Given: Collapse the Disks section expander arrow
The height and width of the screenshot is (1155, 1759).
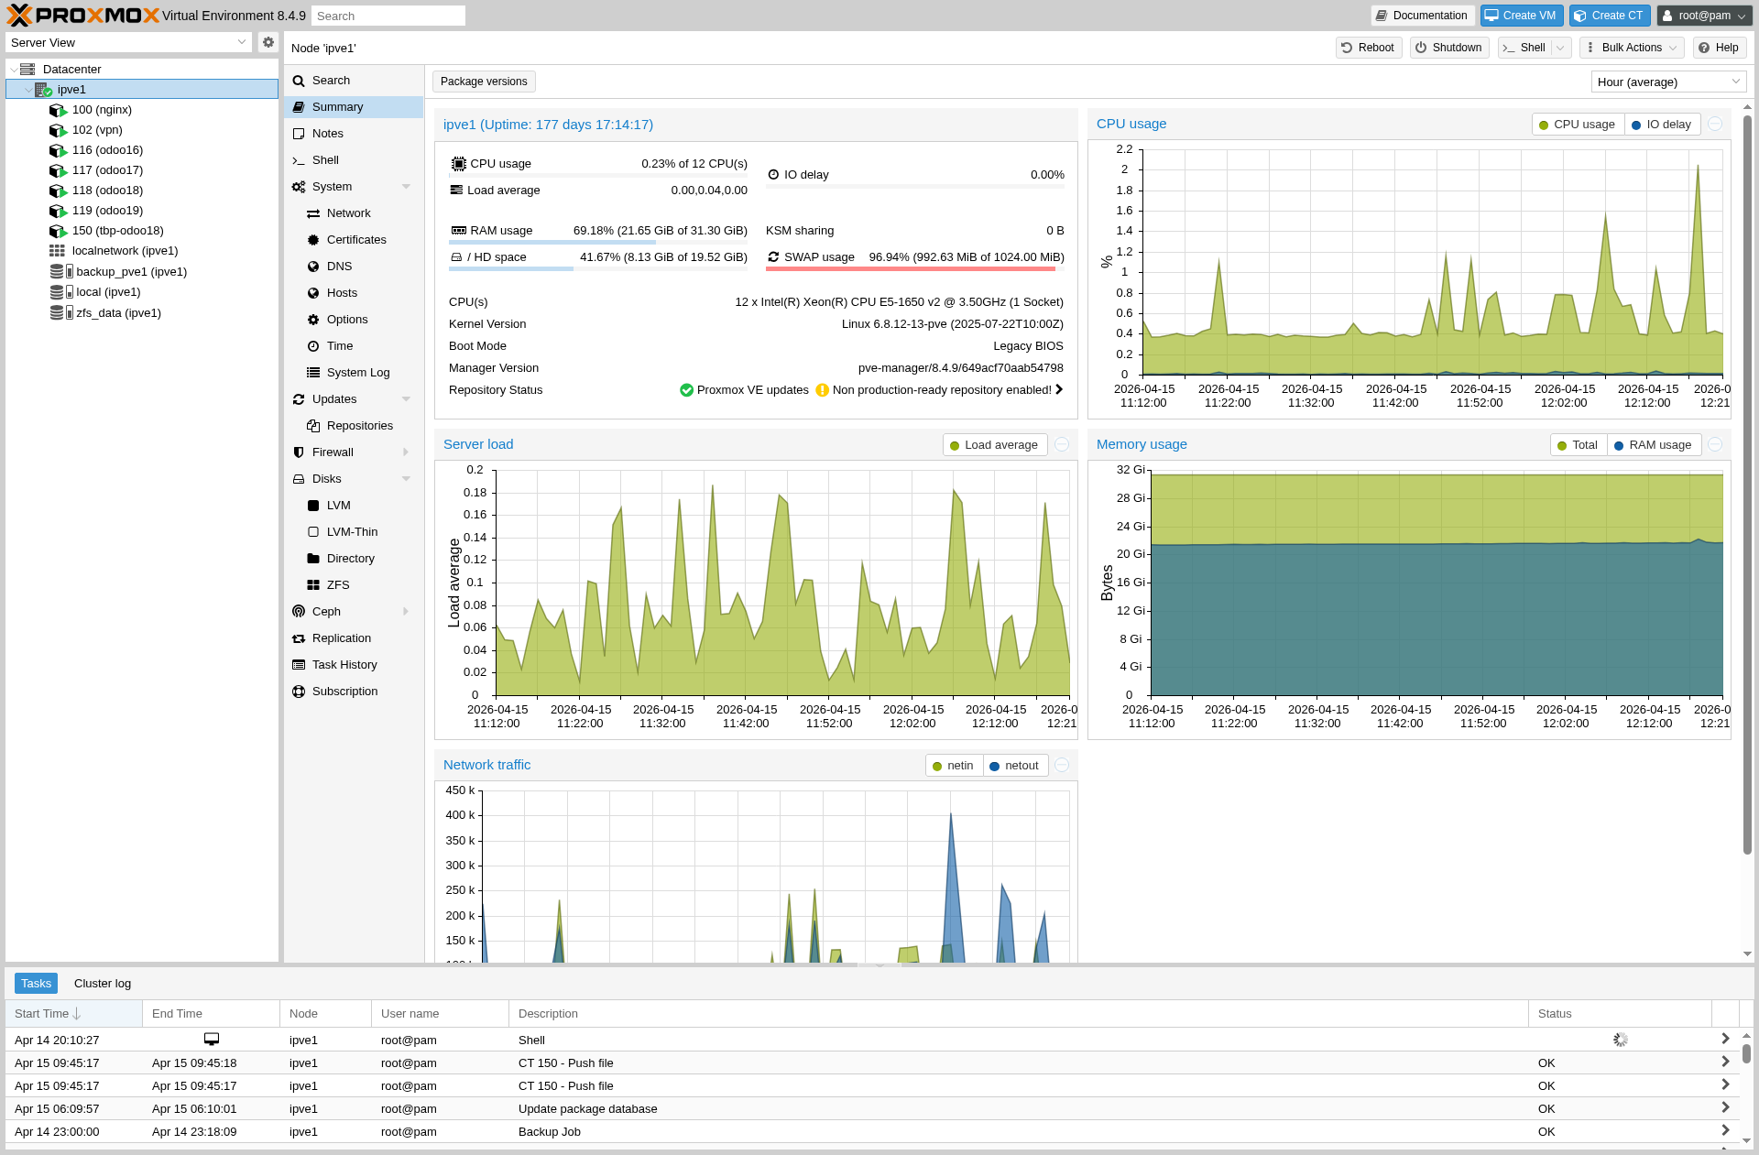Looking at the screenshot, I should click(406, 479).
